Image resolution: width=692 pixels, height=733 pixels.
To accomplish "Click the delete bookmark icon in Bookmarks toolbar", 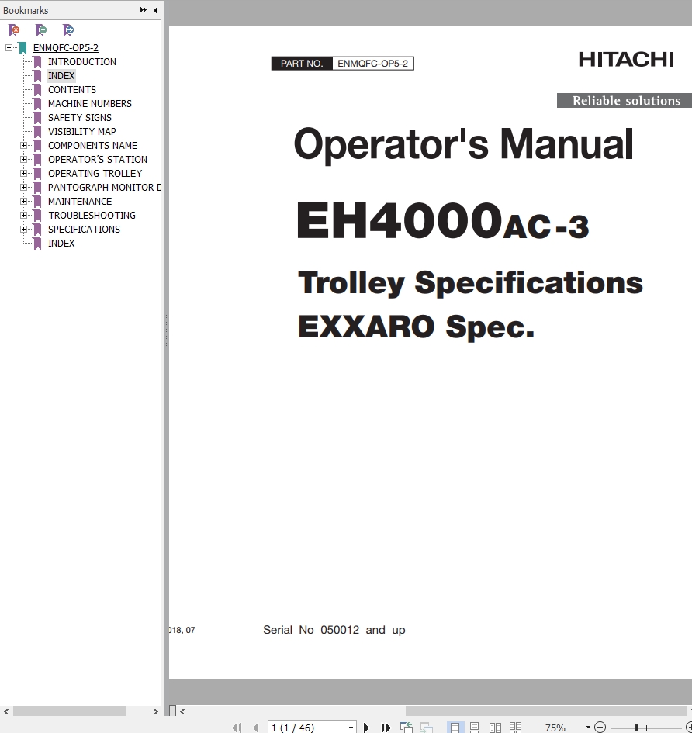I will [14, 30].
